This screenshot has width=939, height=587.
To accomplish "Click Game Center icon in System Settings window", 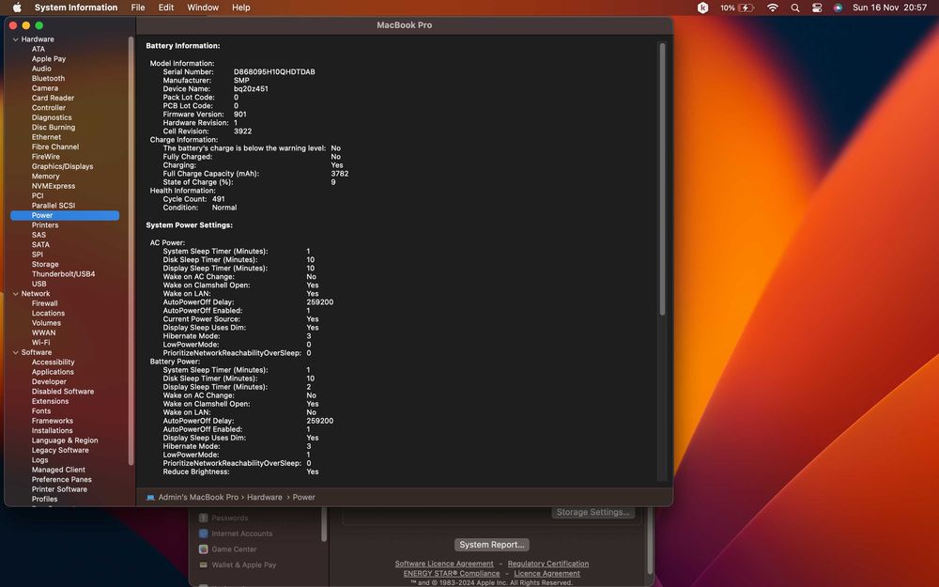I will point(203,549).
